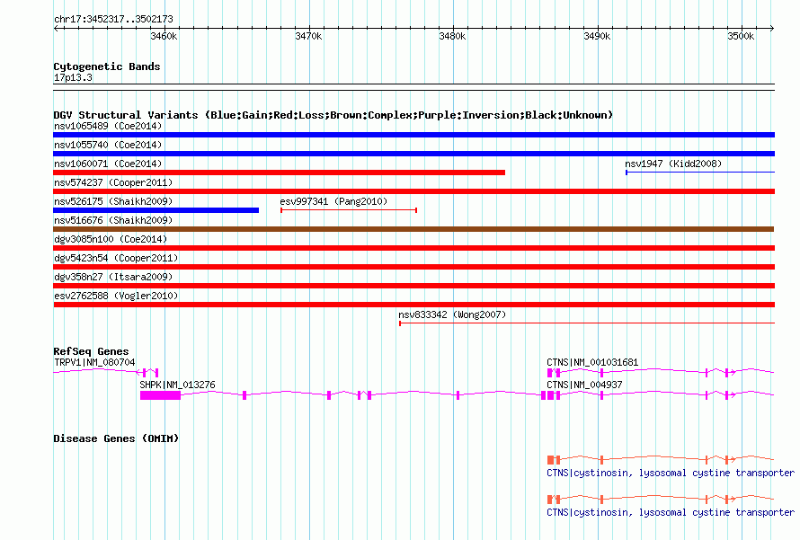The image size is (800, 540).
Task: Open the first CTNS cystinosin OMIM disease link
Action: pos(671,474)
